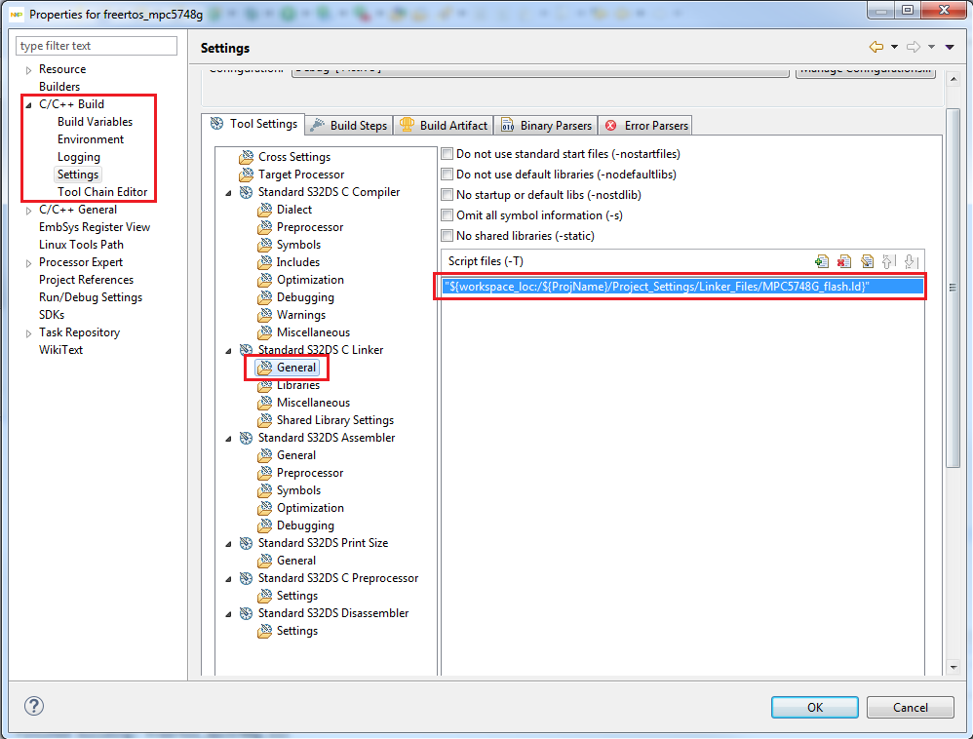This screenshot has width=973, height=739.
Task: Select Miscellaneous under C Linker
Action: pos(313,403)
